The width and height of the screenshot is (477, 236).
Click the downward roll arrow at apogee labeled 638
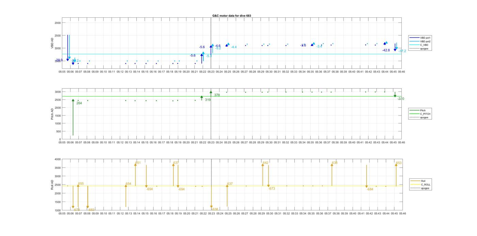(x=212, y=196)
